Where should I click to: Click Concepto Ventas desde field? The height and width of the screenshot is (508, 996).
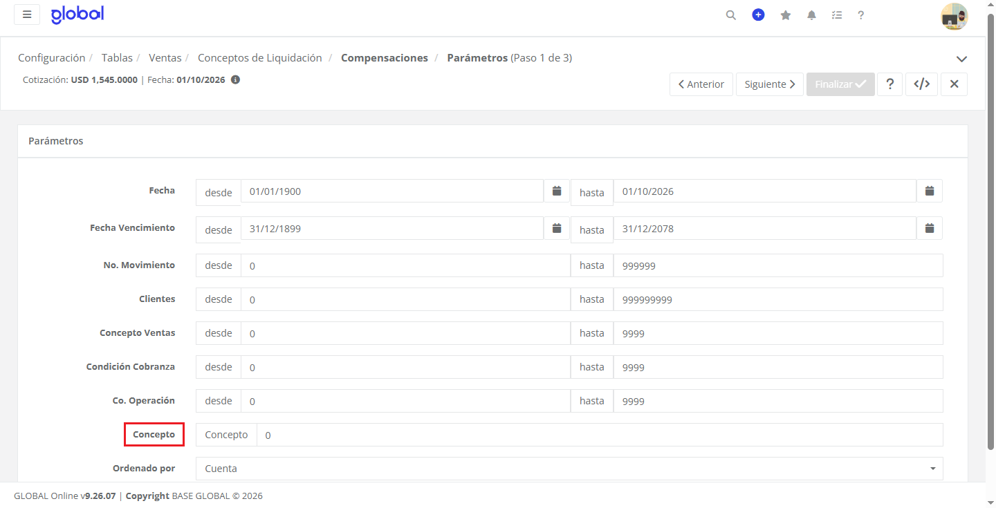pyautogui.click(x=405, y=333)
